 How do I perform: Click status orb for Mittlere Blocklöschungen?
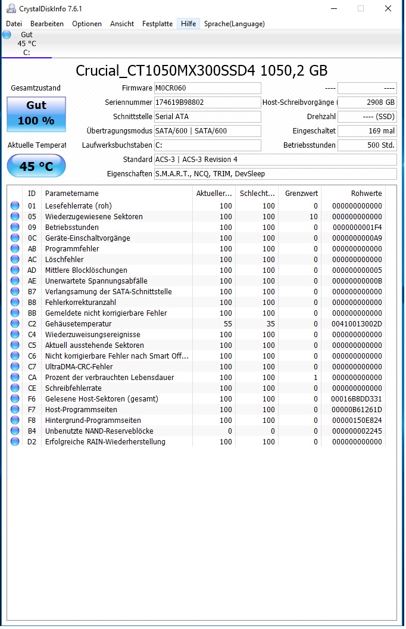pos(15,270)
